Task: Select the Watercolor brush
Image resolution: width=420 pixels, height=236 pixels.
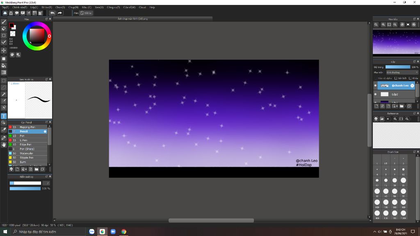Action: coord(27,153)
